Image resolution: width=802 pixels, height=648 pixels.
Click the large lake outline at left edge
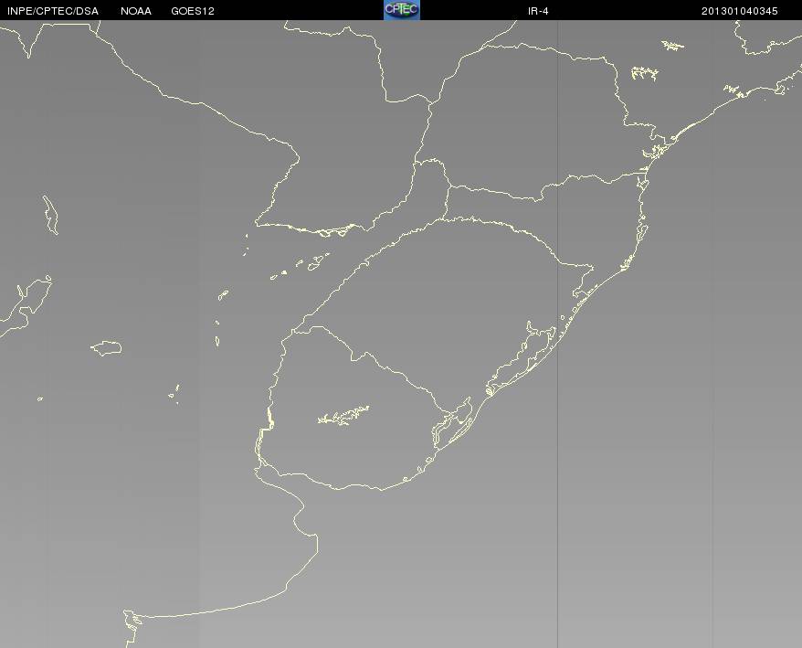click(26, 306)
